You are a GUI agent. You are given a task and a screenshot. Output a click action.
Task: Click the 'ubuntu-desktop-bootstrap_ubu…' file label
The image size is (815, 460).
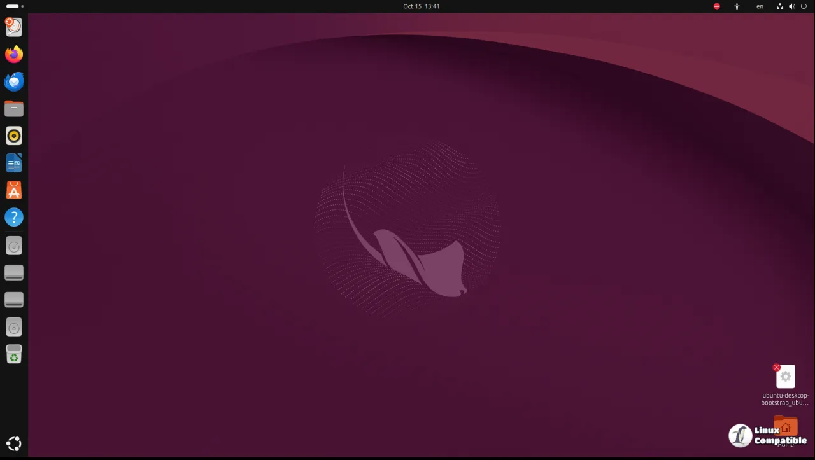[x=785, y=399]
